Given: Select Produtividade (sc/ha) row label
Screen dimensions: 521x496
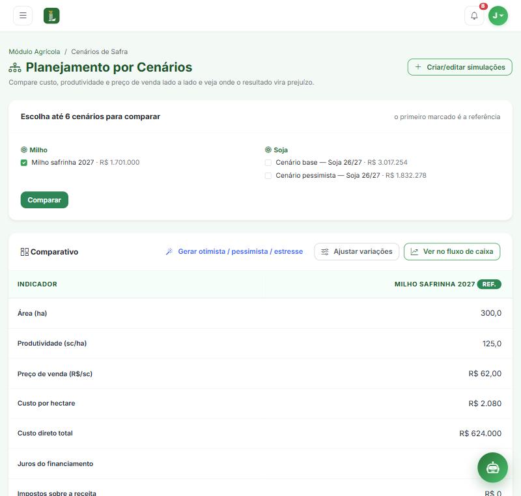Looking at the screenshot, I should click(x=52, y=343).
